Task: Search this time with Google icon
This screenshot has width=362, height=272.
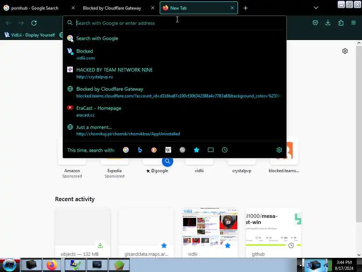Action: click(x=126, y=150)
